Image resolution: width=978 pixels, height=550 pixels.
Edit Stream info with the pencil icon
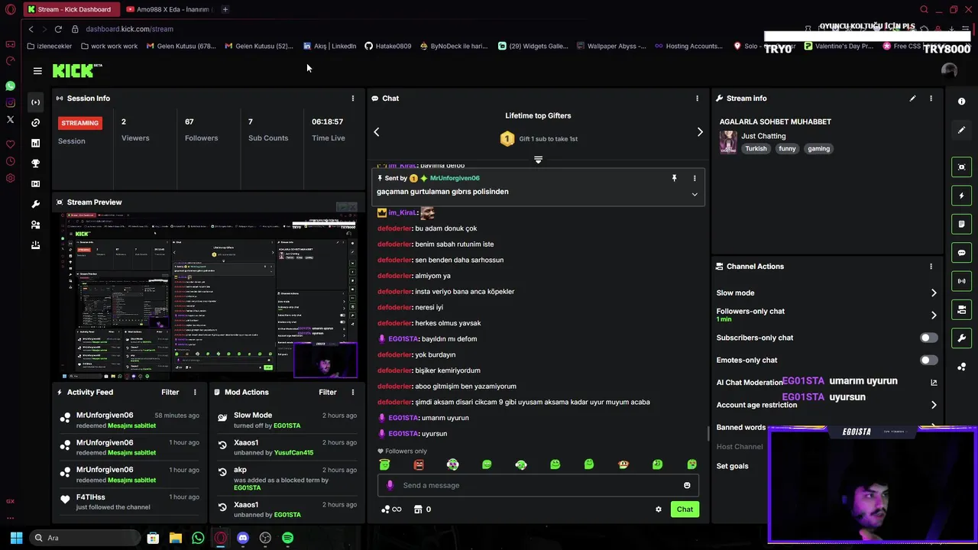coord(912,99)
